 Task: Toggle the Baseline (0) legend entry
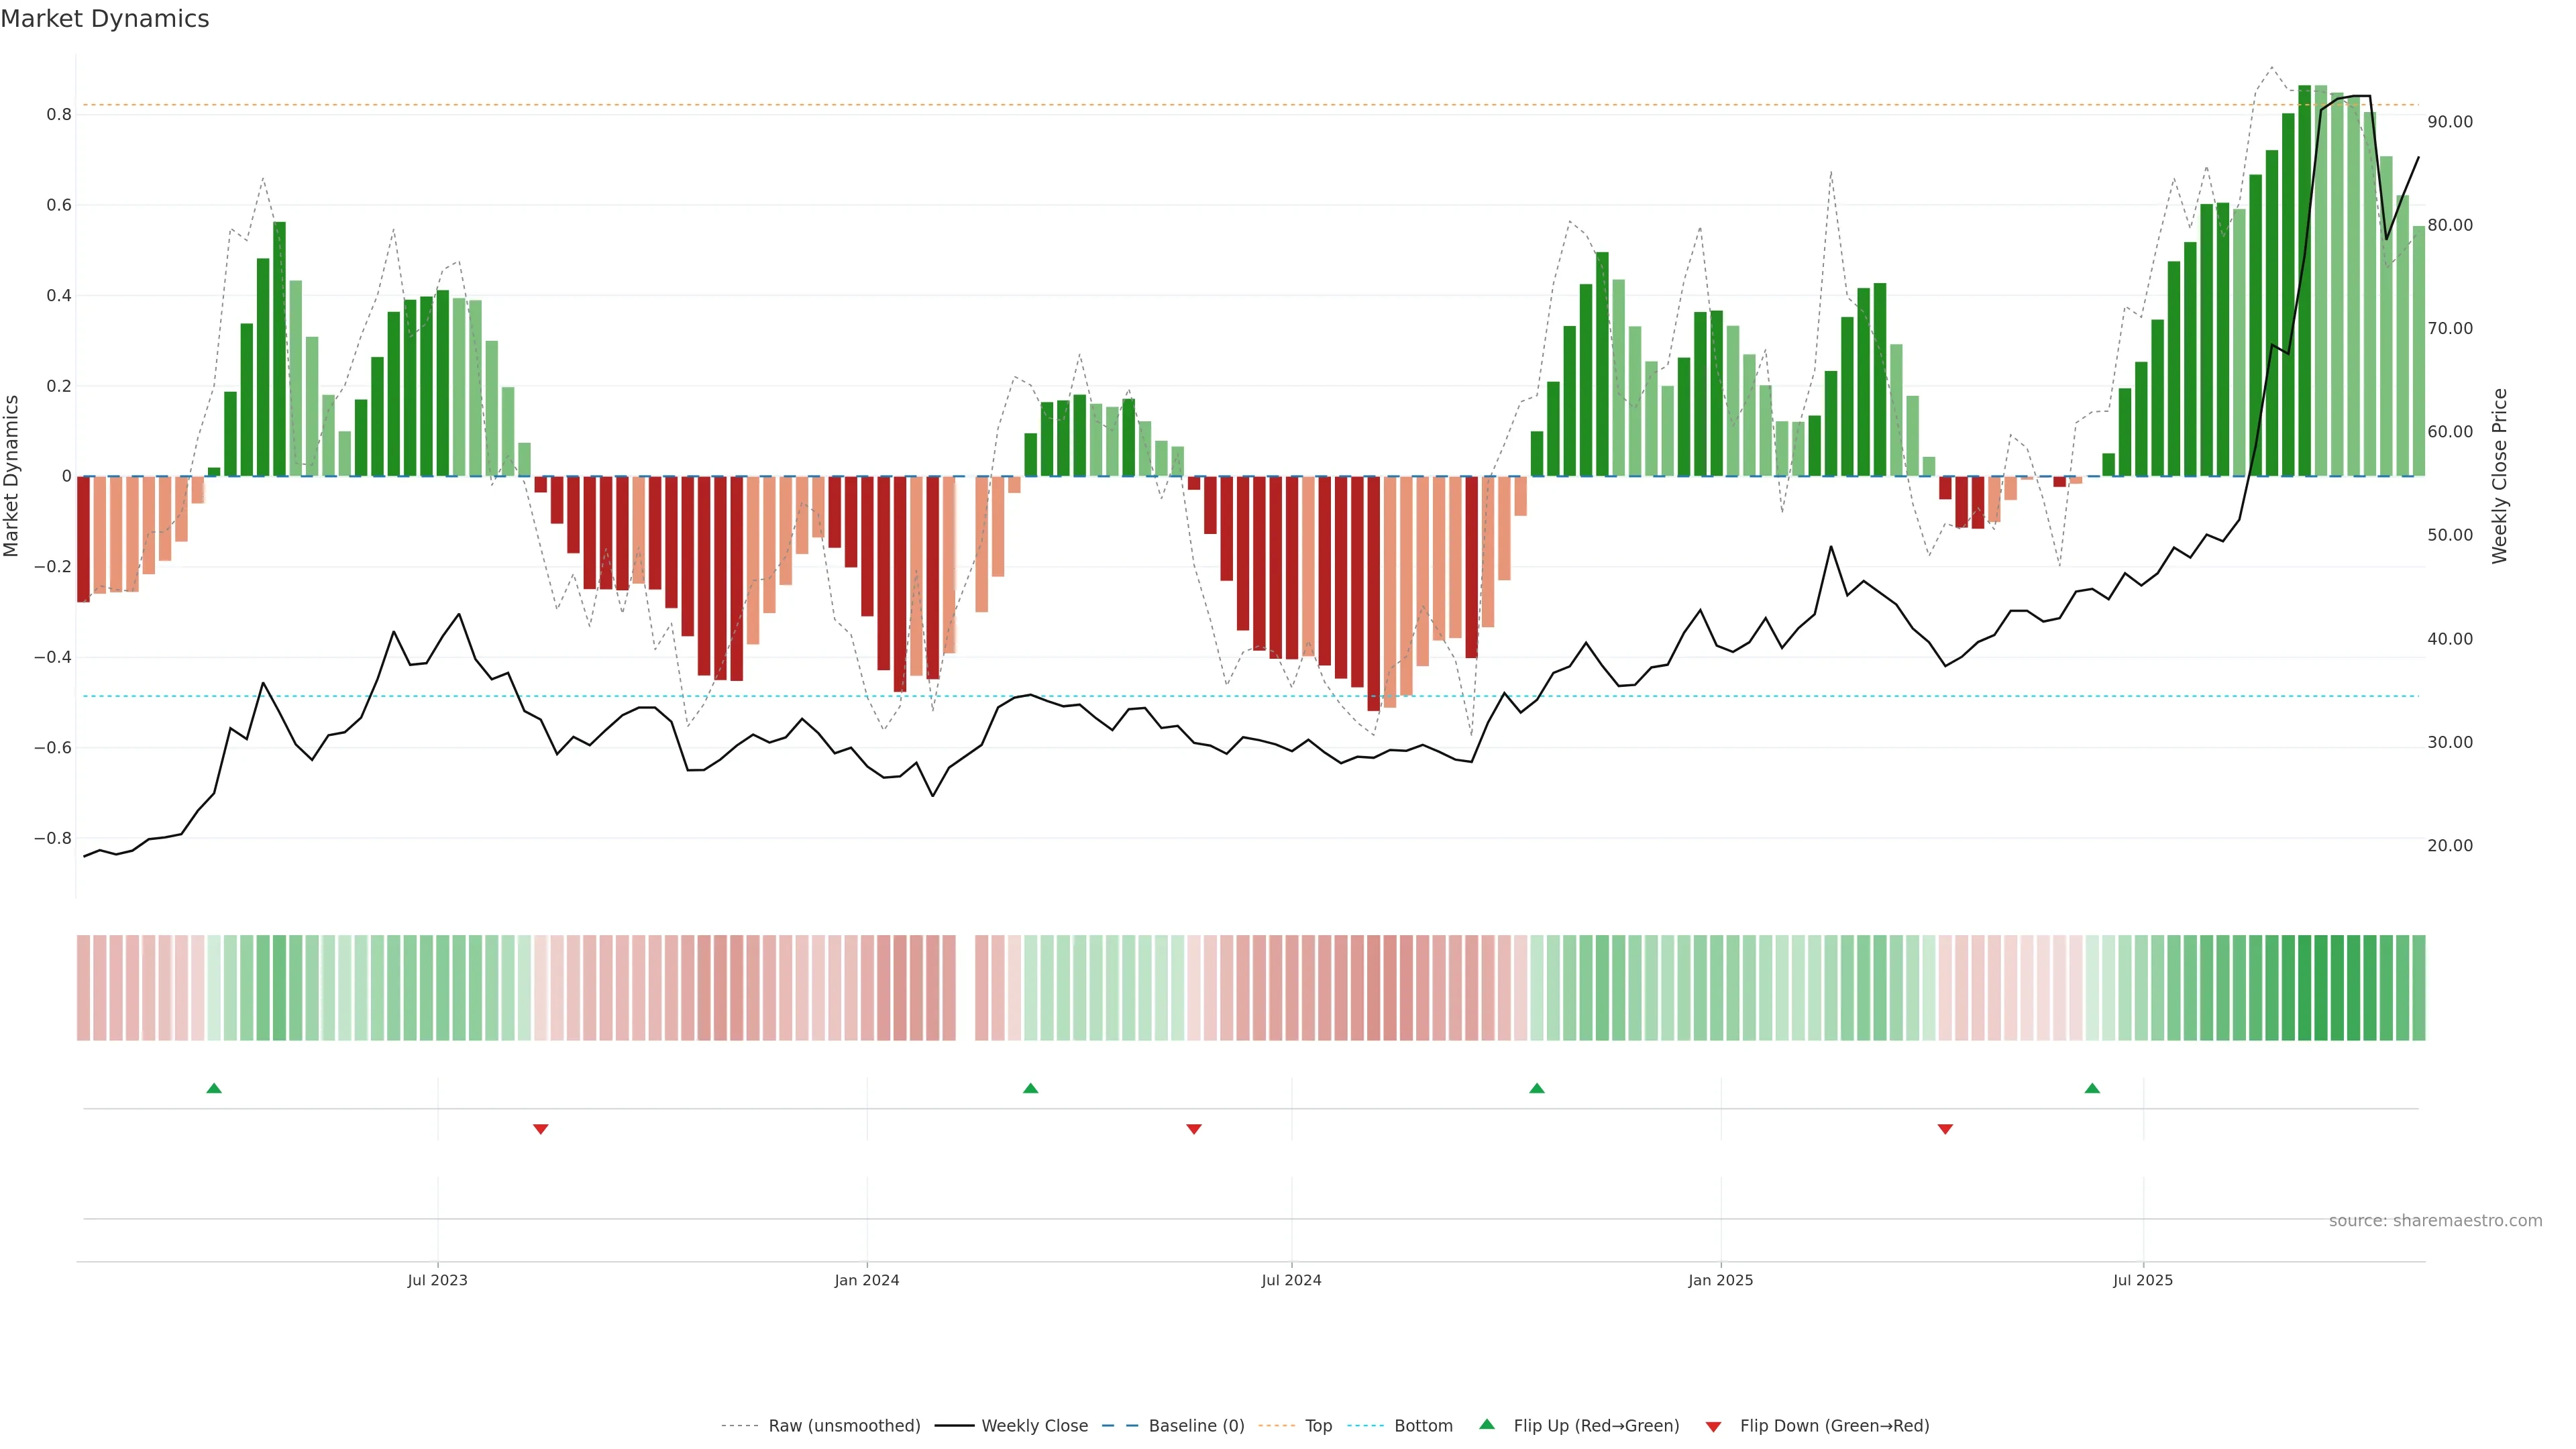click(x=1196, y=1426)
